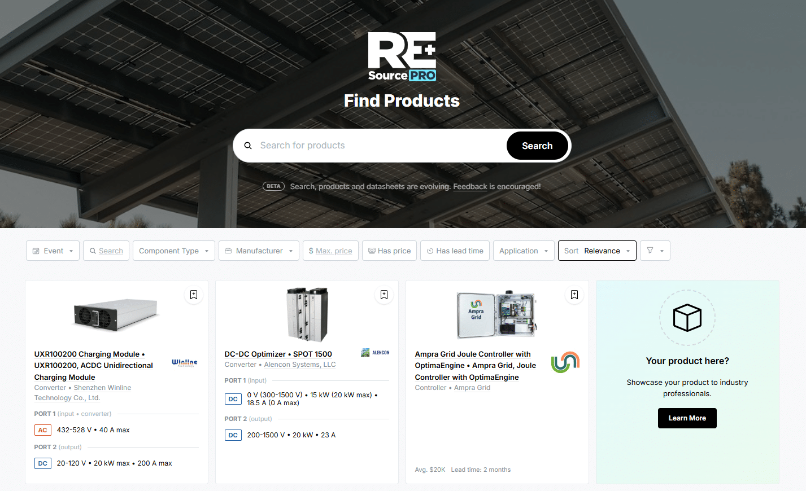
Task: Click the black Search button
Action: [x=537, y=146]
